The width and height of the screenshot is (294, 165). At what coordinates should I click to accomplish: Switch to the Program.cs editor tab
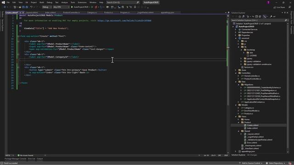click(x=125, y=12)
